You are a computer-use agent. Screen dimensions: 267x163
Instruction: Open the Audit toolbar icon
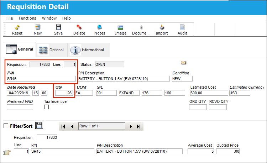point(182,27)
